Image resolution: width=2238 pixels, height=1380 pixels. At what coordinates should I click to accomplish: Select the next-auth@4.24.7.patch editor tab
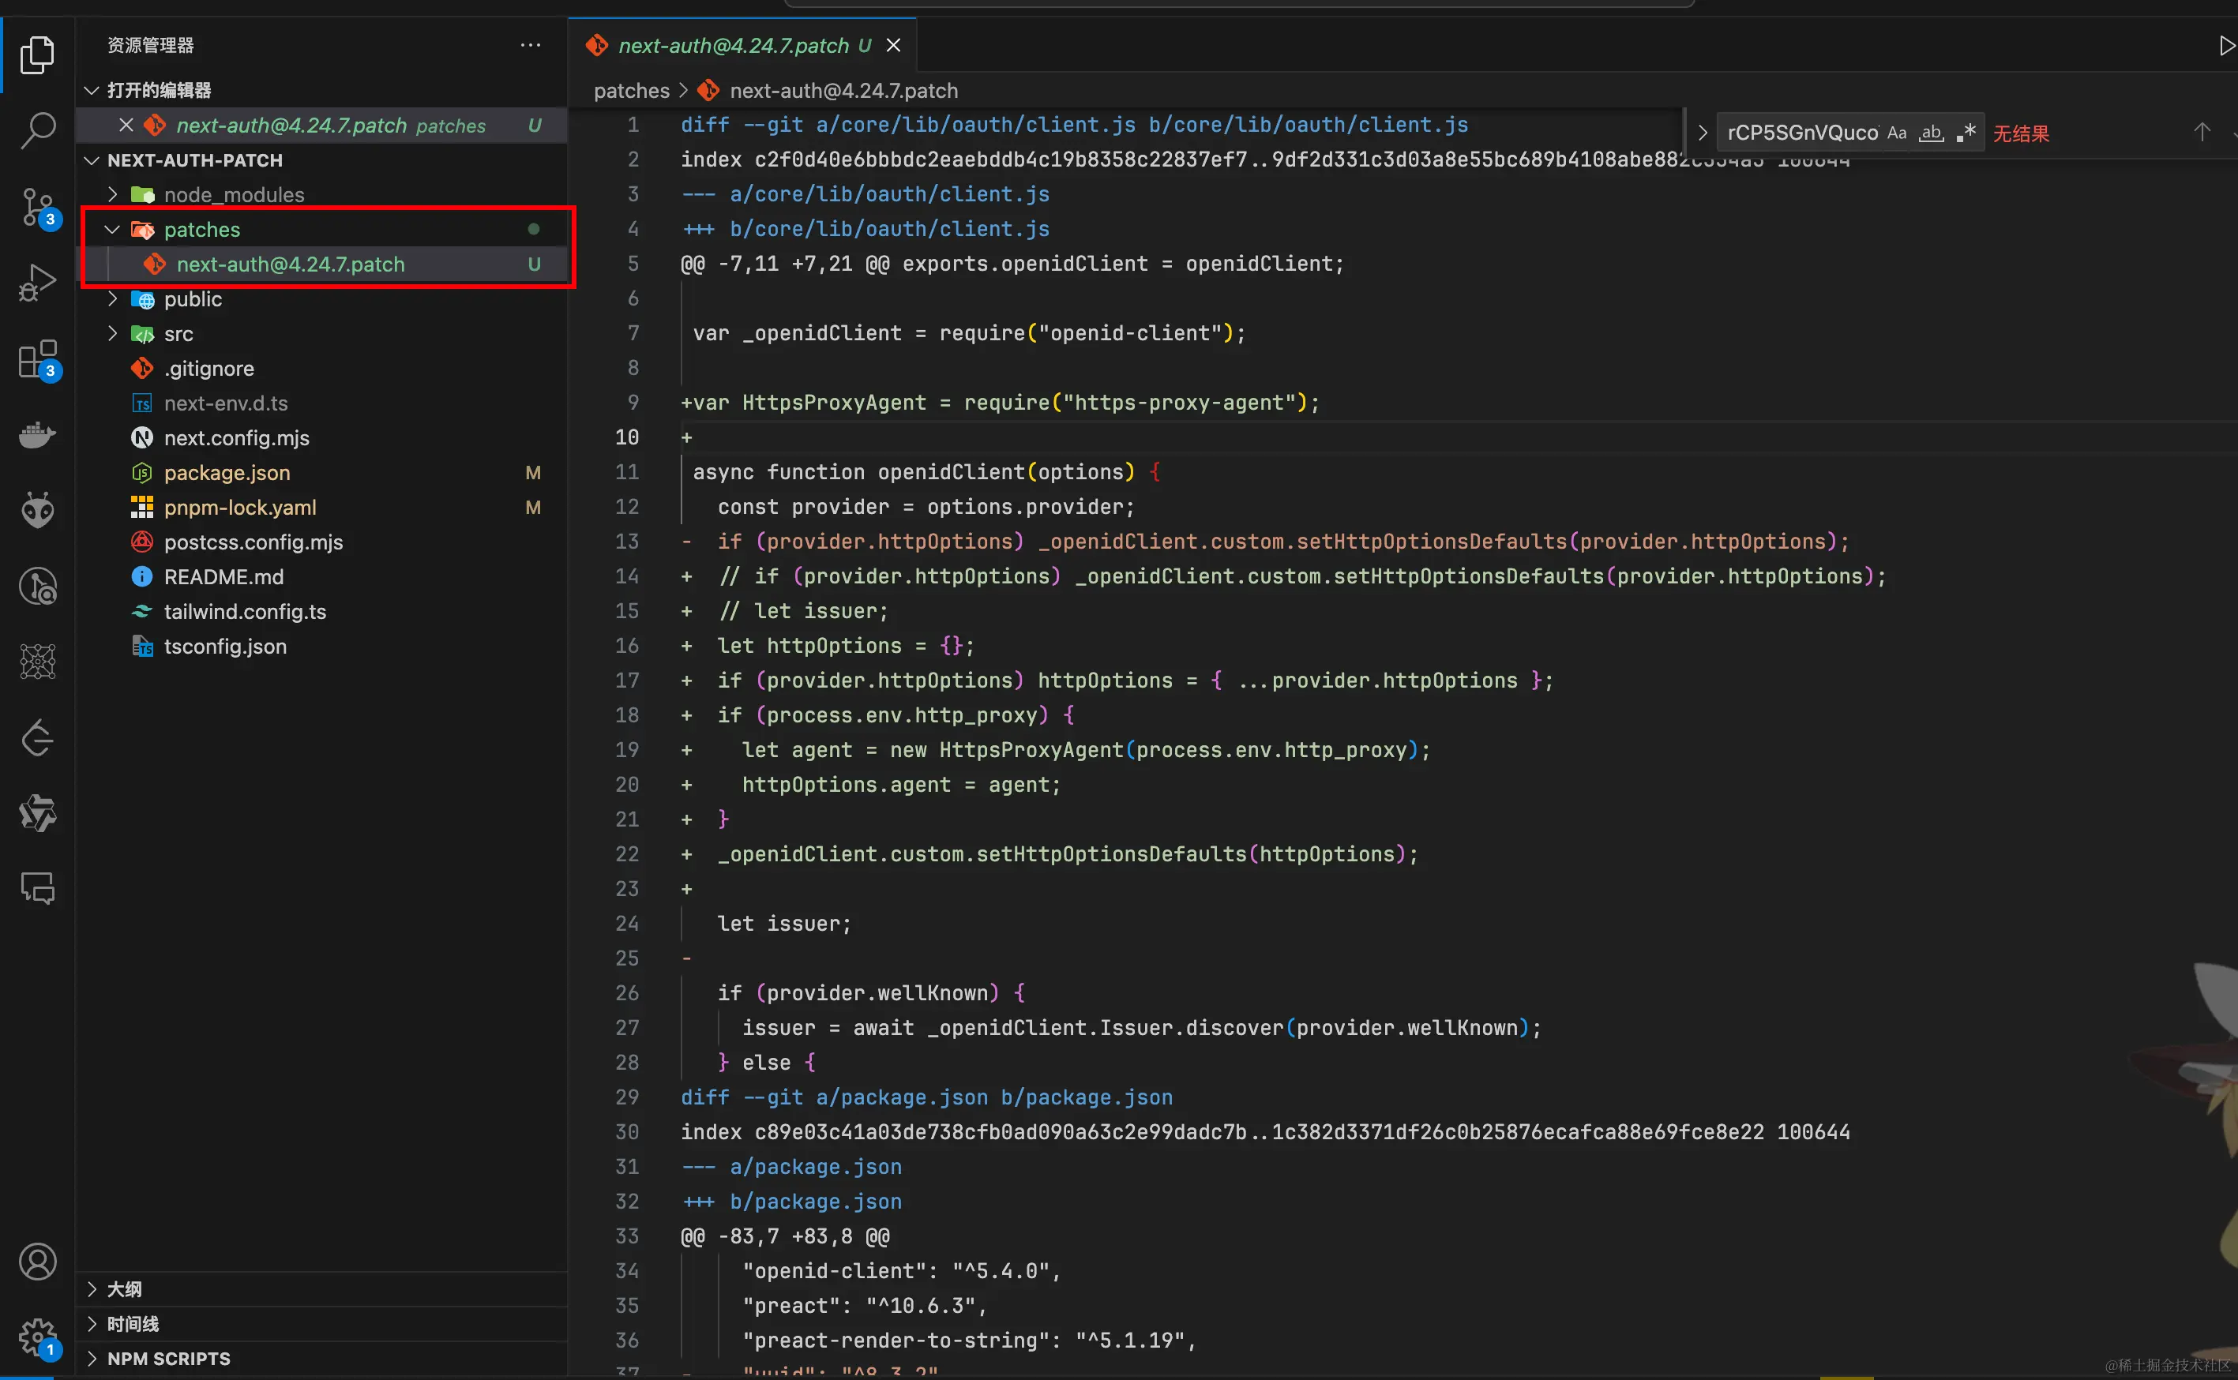coord(733,46)
